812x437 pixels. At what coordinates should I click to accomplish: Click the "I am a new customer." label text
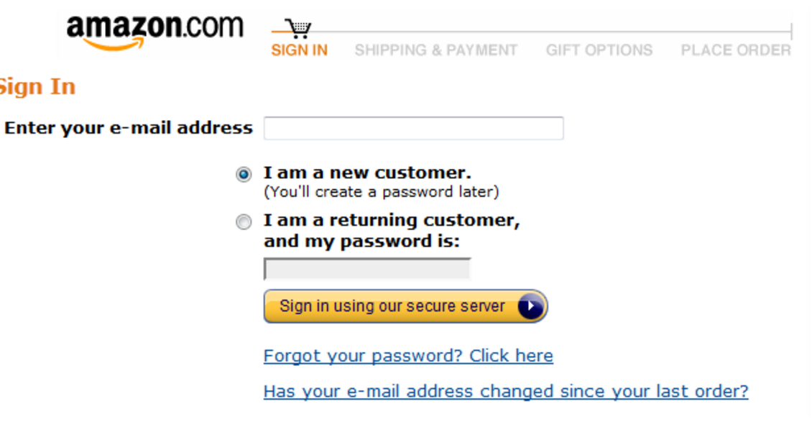pos(367,173)
